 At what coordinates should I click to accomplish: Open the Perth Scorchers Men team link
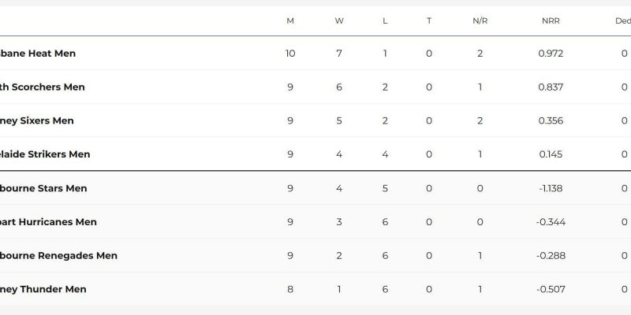click(x=43, y=87)
